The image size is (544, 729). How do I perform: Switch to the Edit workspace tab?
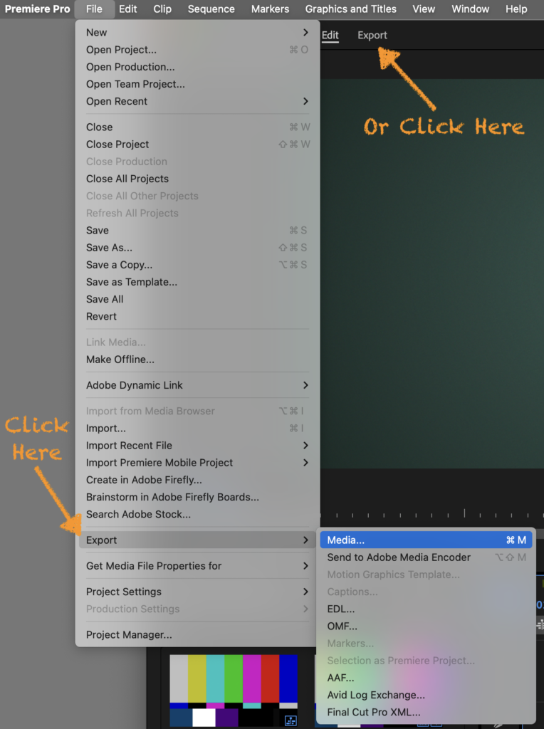point(330,36)
